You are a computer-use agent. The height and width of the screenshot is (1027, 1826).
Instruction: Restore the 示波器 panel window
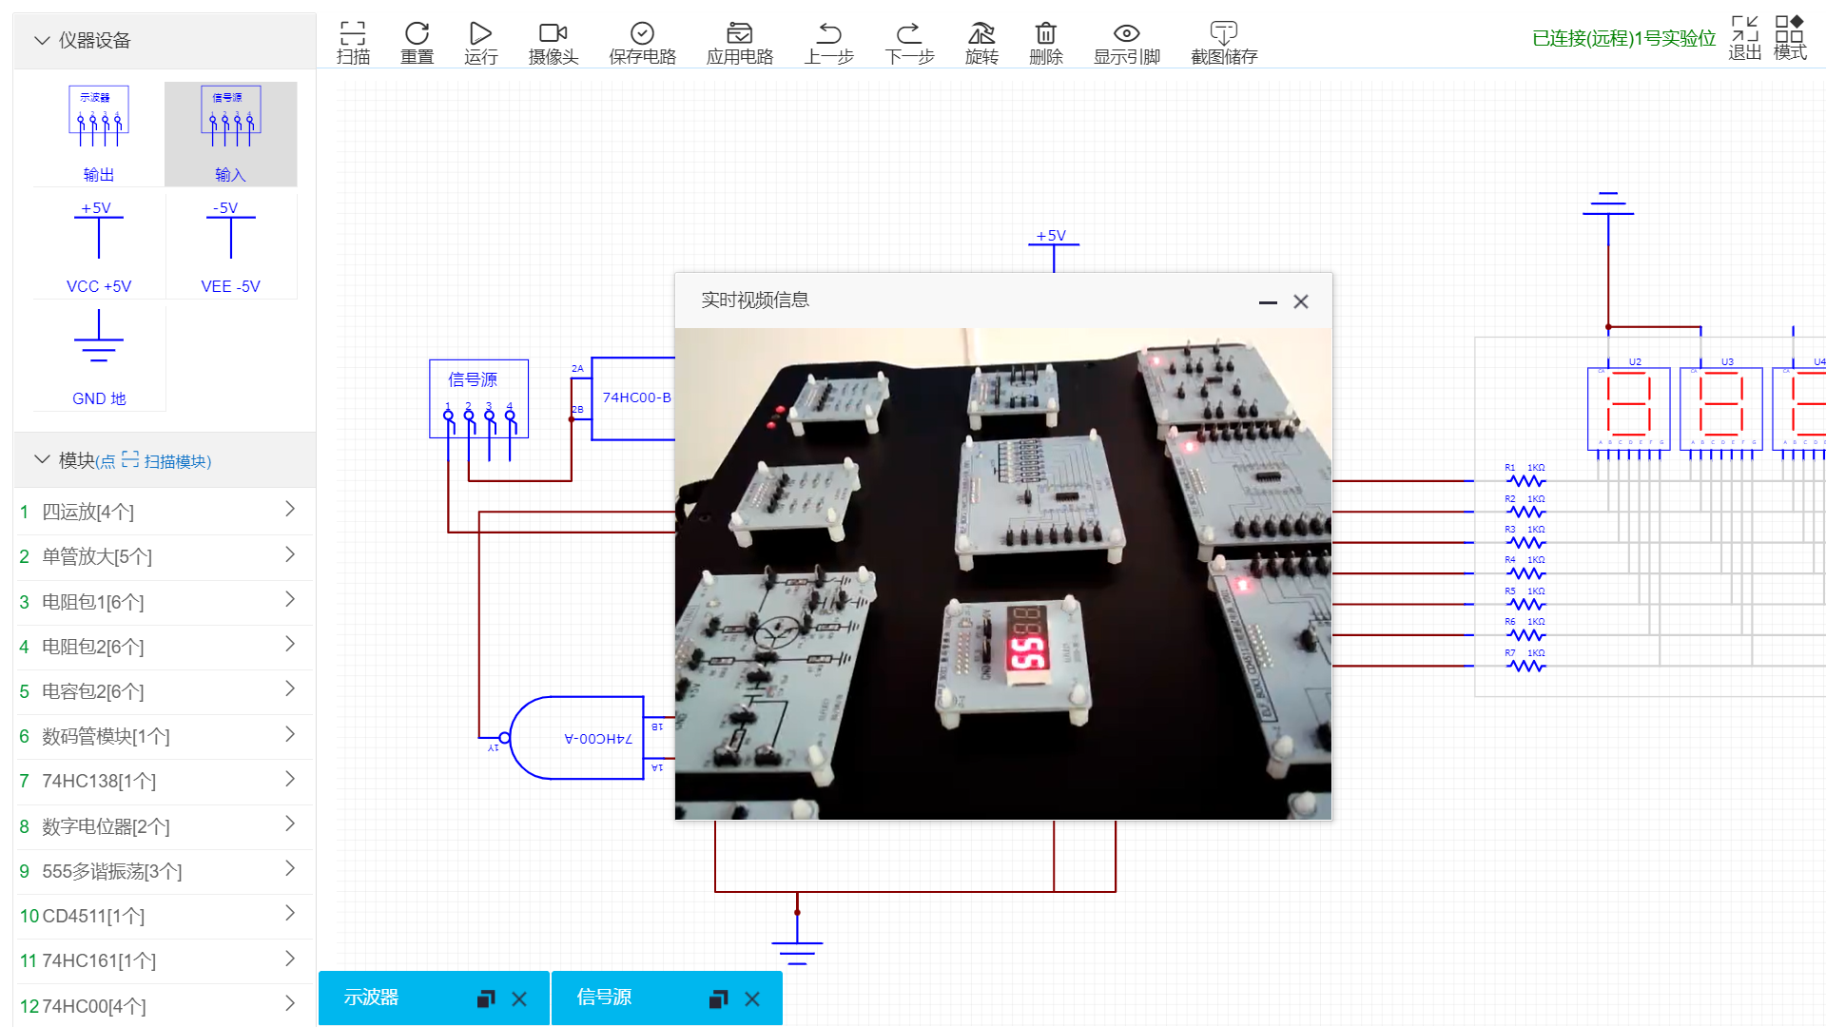tap(486, 998)
